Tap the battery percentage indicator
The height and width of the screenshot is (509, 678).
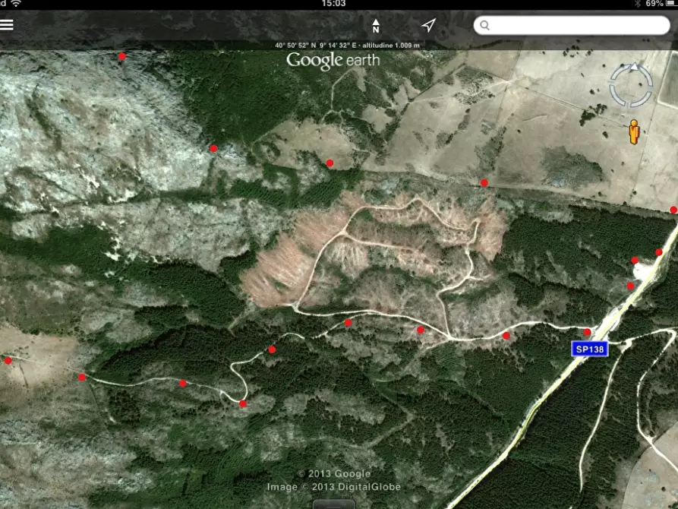[654, 4]
